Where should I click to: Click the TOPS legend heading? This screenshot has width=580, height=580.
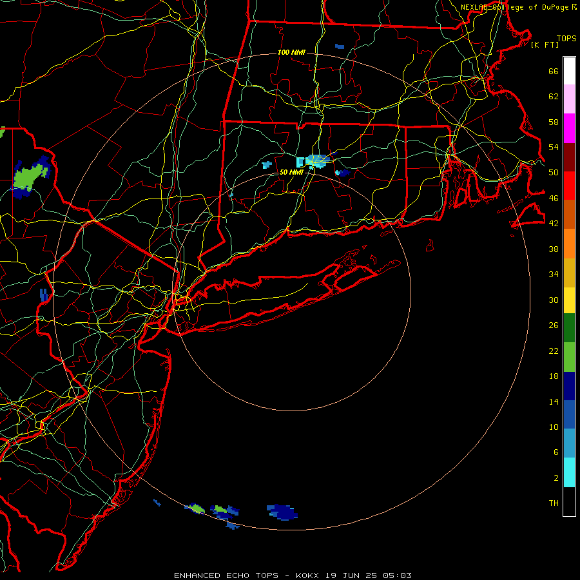[x=566, y=39]
